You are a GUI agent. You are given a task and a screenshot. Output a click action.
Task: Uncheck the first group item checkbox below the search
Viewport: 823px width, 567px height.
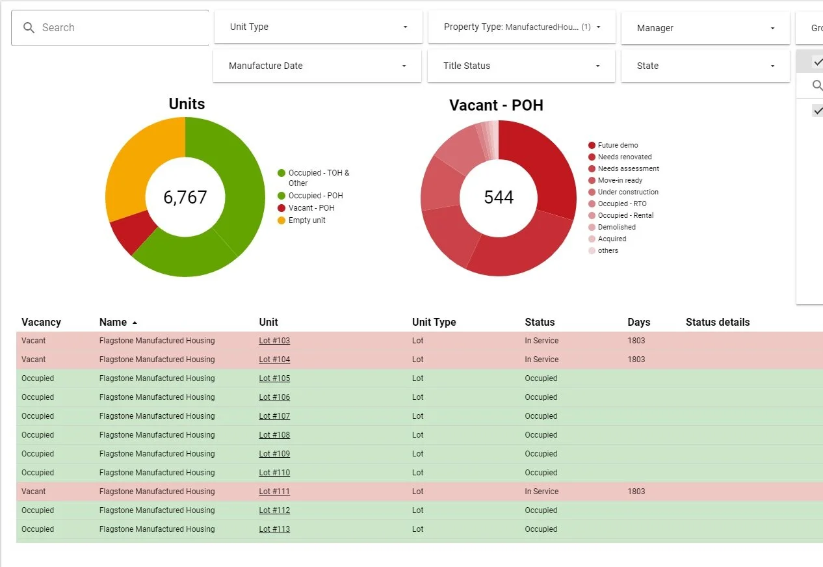pyautogui.click(x=818, y=110)
